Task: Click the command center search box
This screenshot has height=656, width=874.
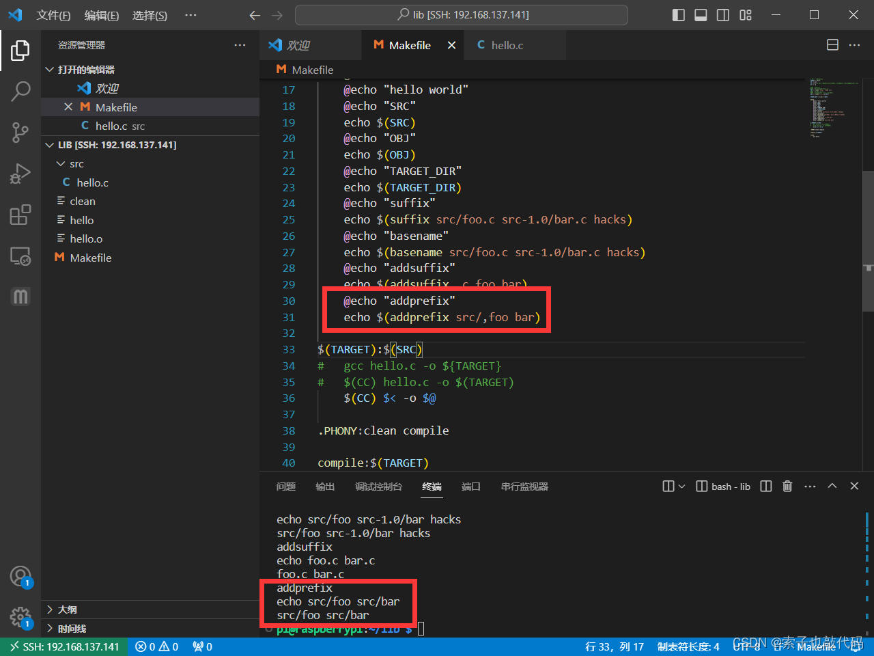Action: (462, 15)
